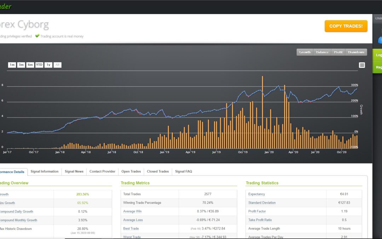Click the Expectancy link in Trading Statistics
The image size is (382, 239).
(x=256, y=194)
